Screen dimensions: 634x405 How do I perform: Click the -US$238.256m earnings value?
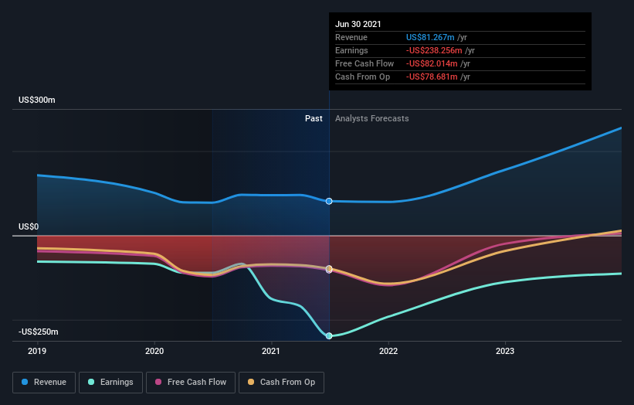click(434, 50)
